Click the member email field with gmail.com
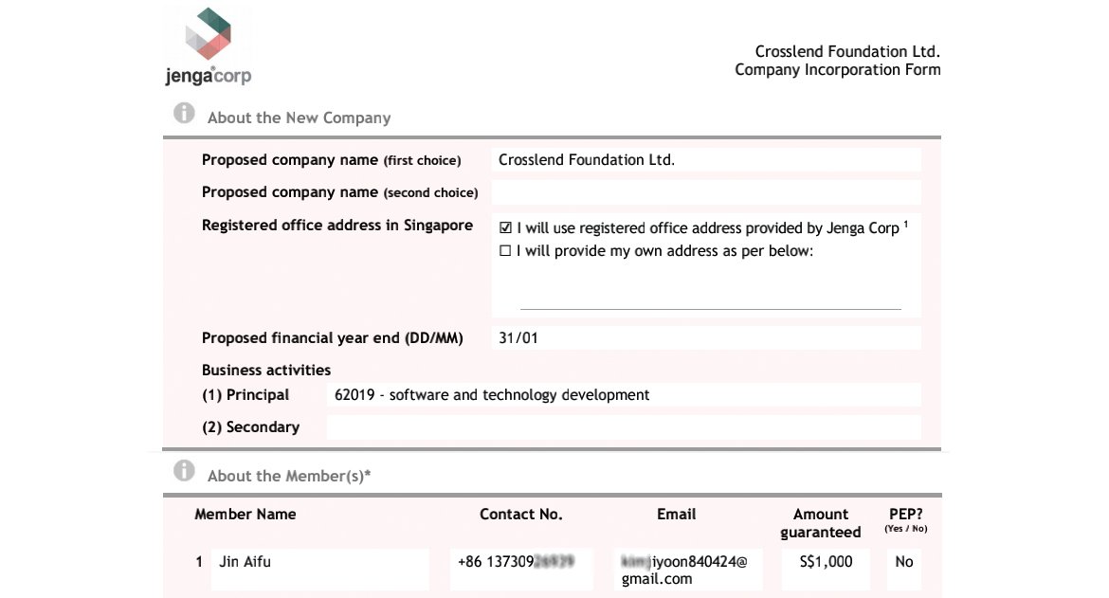This screenshot has height=598, width=1109. pyautogui.click(x=688, y=570)
